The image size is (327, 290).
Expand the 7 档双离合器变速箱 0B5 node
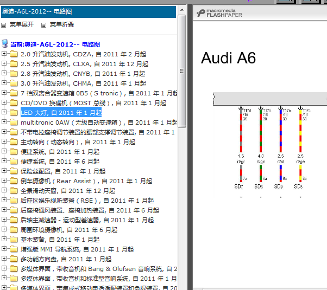[4, 93]
